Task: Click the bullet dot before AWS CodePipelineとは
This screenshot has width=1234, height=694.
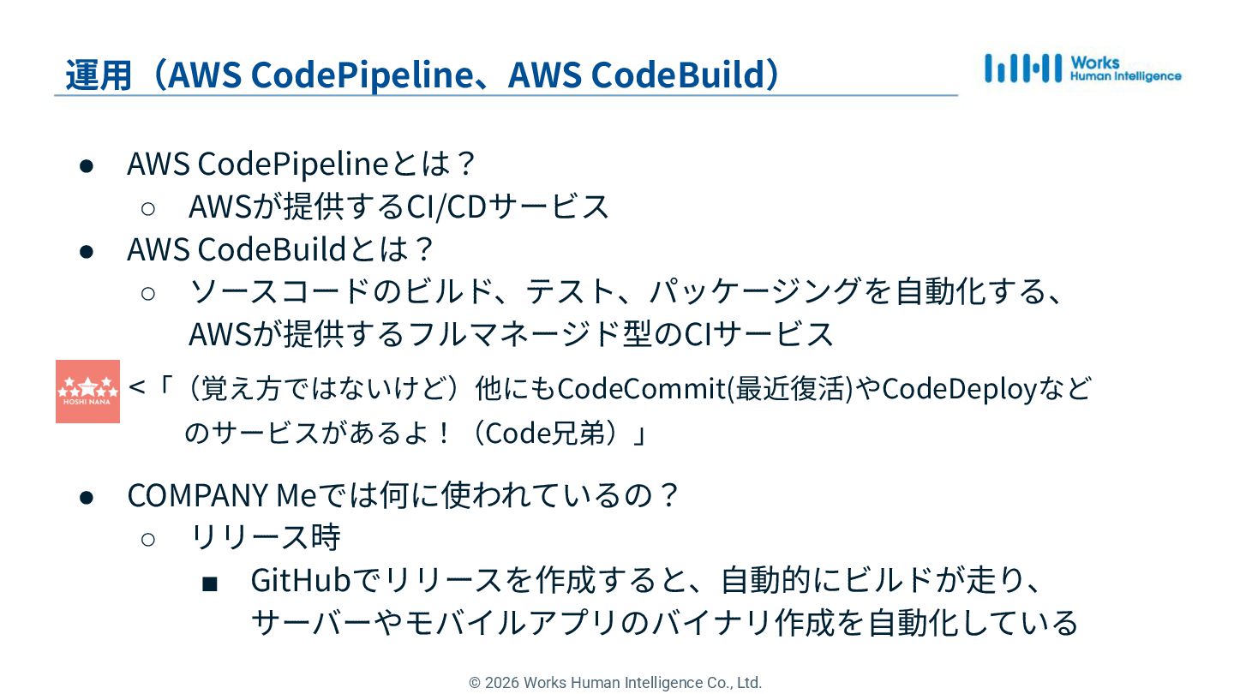Action: point(86,164)
